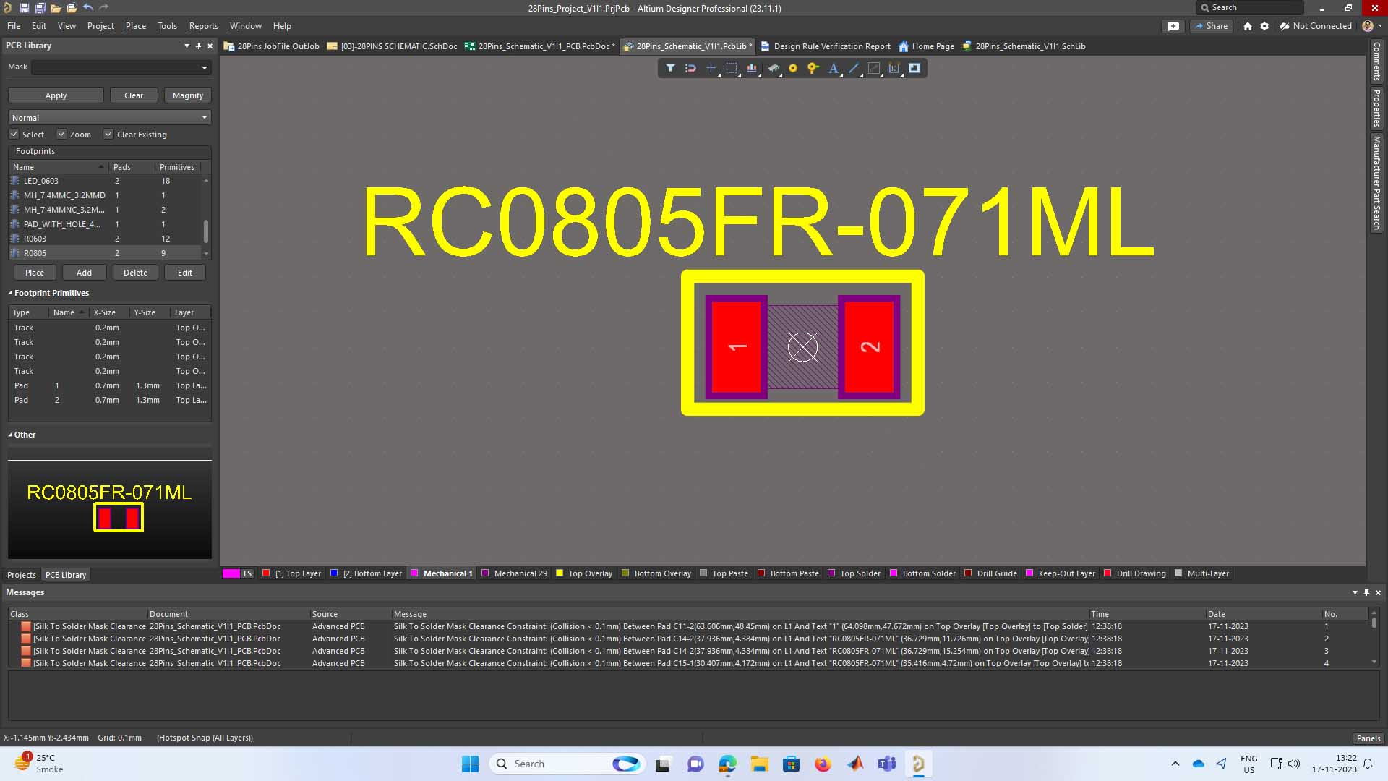
Task: Collapse the Footprint Primitives section
Action: (10, 293)
